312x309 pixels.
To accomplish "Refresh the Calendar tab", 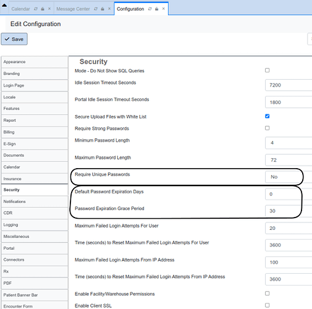I will 36,9.
